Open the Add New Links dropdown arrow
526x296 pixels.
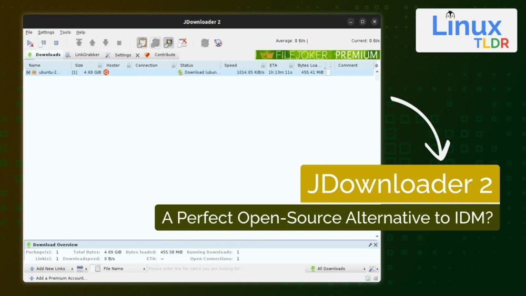coord(72,269)
